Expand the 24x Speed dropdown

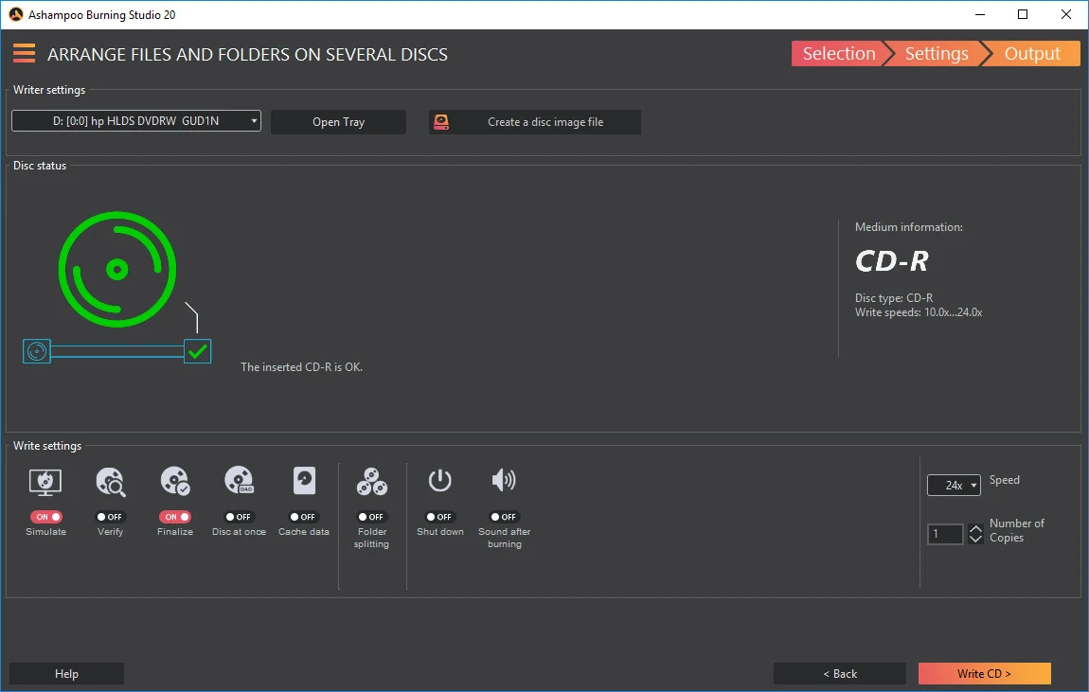click(x=954, y=486)
